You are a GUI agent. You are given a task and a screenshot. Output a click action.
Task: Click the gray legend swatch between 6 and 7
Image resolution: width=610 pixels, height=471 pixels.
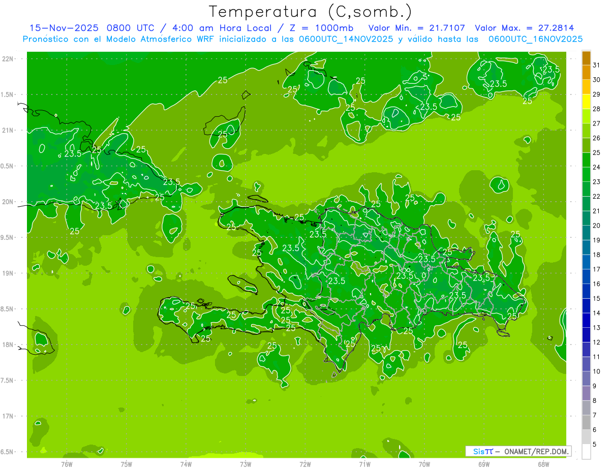point(586,423)
